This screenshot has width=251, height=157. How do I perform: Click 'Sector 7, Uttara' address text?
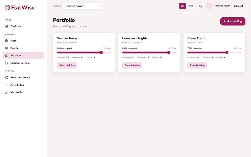pos(195,42)
